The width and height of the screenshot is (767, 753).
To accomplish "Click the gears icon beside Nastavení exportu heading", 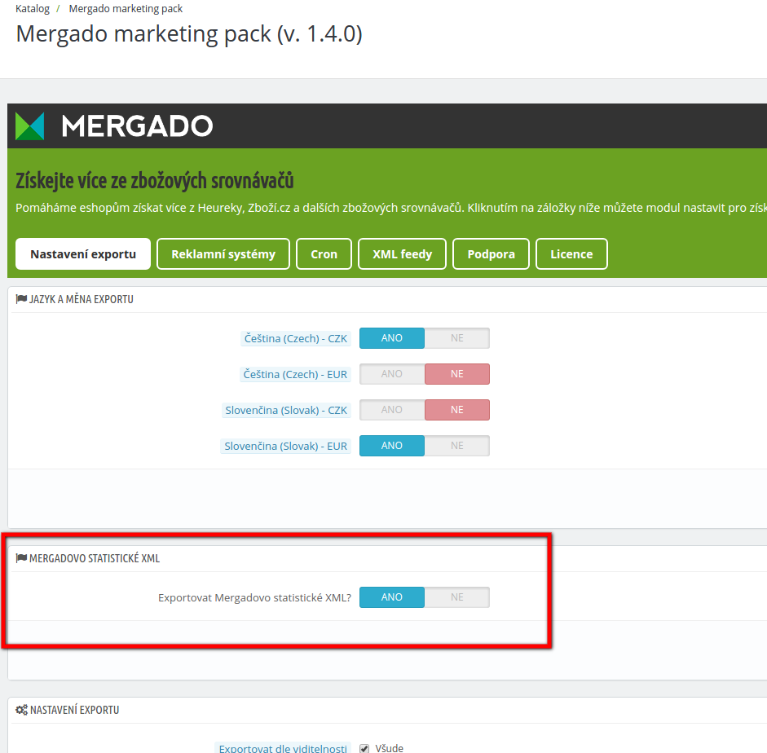I will pyautogui.click(x=21, y=710).
